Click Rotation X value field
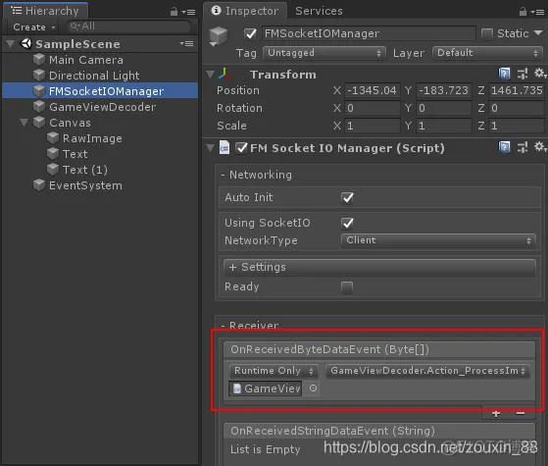Screen dimensions: 548x466 click(x=373, y=108)
